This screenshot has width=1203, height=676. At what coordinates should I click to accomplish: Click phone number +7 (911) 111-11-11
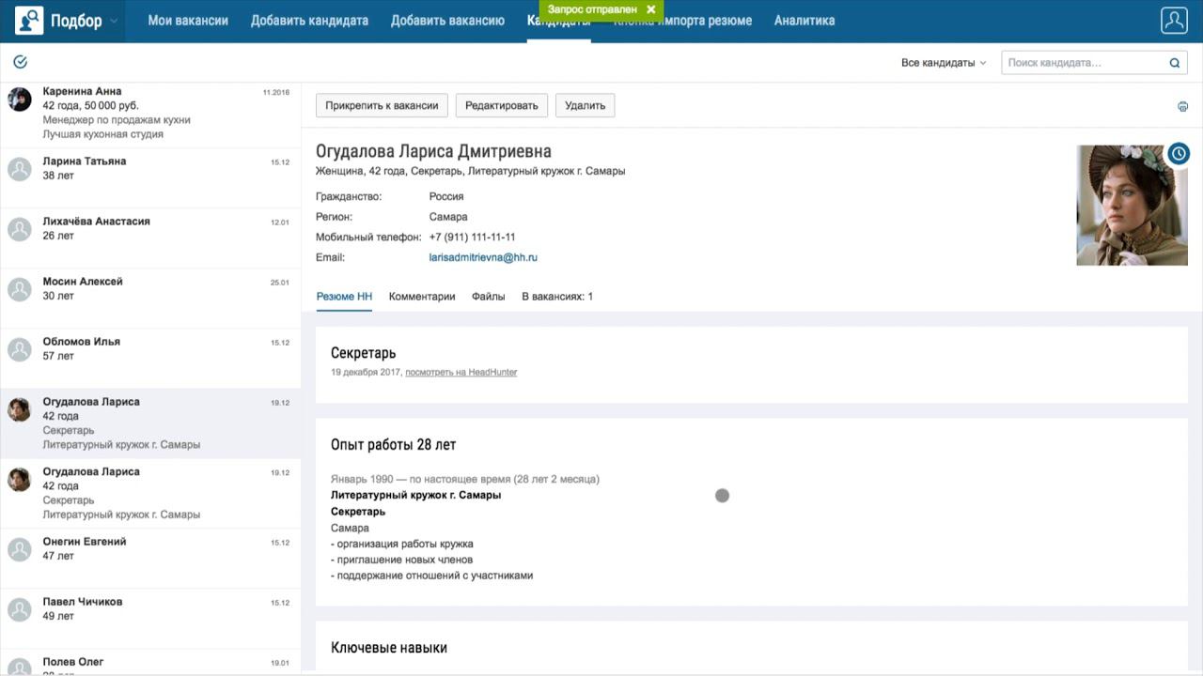tap(472, 238)
